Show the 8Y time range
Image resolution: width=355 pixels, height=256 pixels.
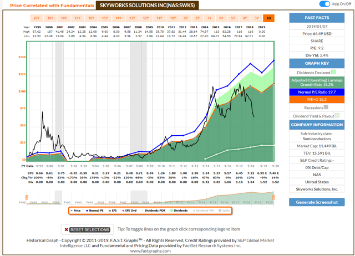coord(197,18)
